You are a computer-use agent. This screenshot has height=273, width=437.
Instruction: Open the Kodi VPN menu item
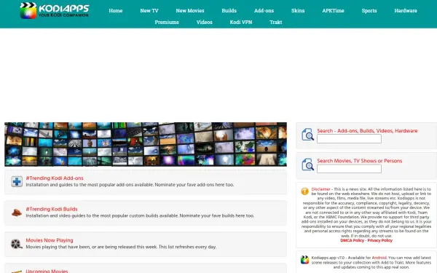(241, 22)
